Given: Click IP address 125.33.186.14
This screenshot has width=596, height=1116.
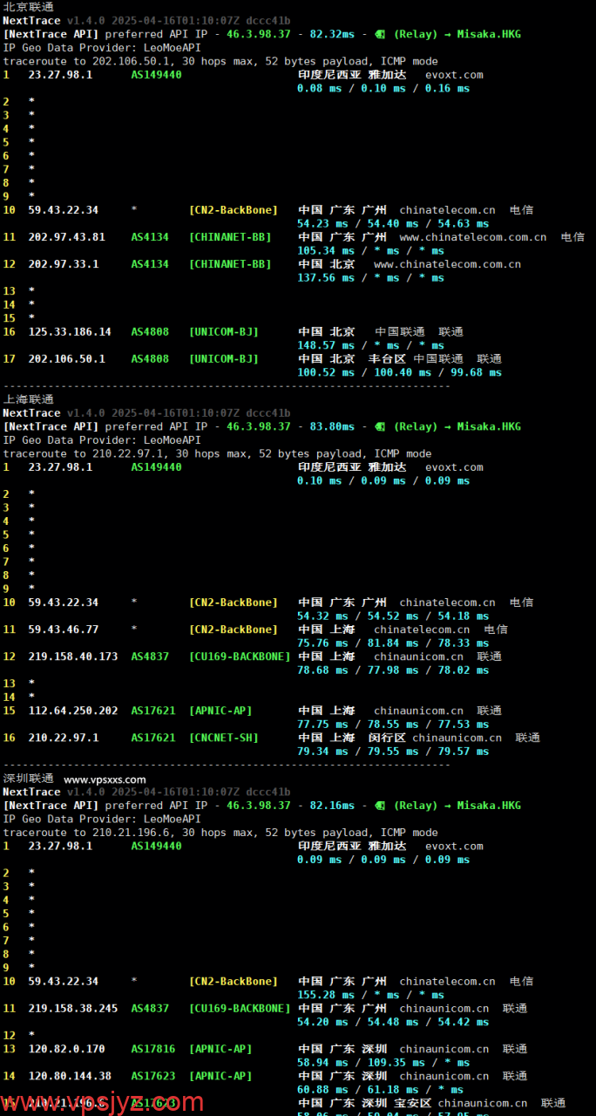Looking at the screenshot, I should [70, 332].
